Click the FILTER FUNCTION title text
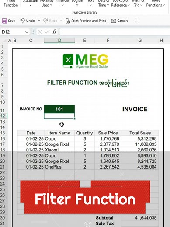The width and height of the screenshot is (170, 227). click(88, 83)
